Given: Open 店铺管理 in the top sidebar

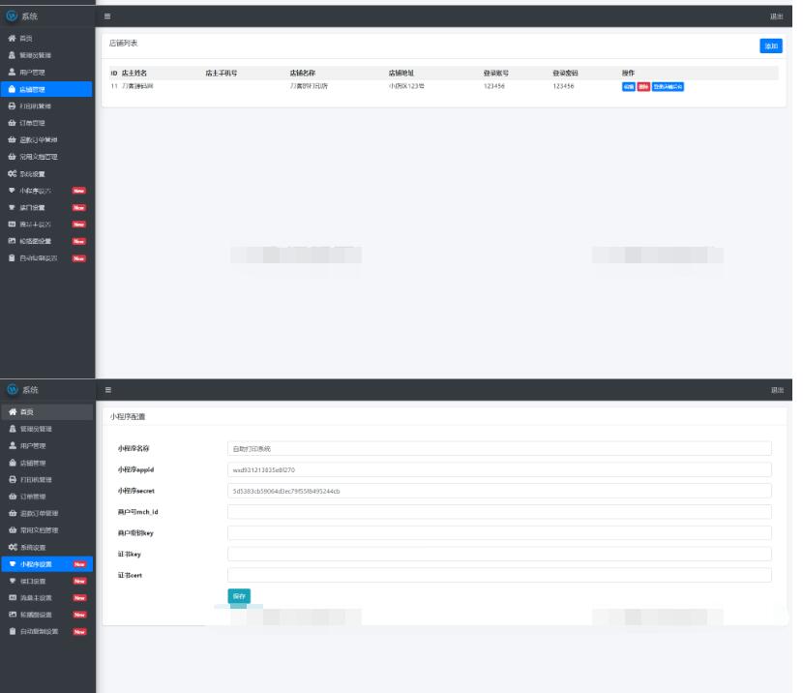Looking at the screenshot, I should tap(46, 89).
